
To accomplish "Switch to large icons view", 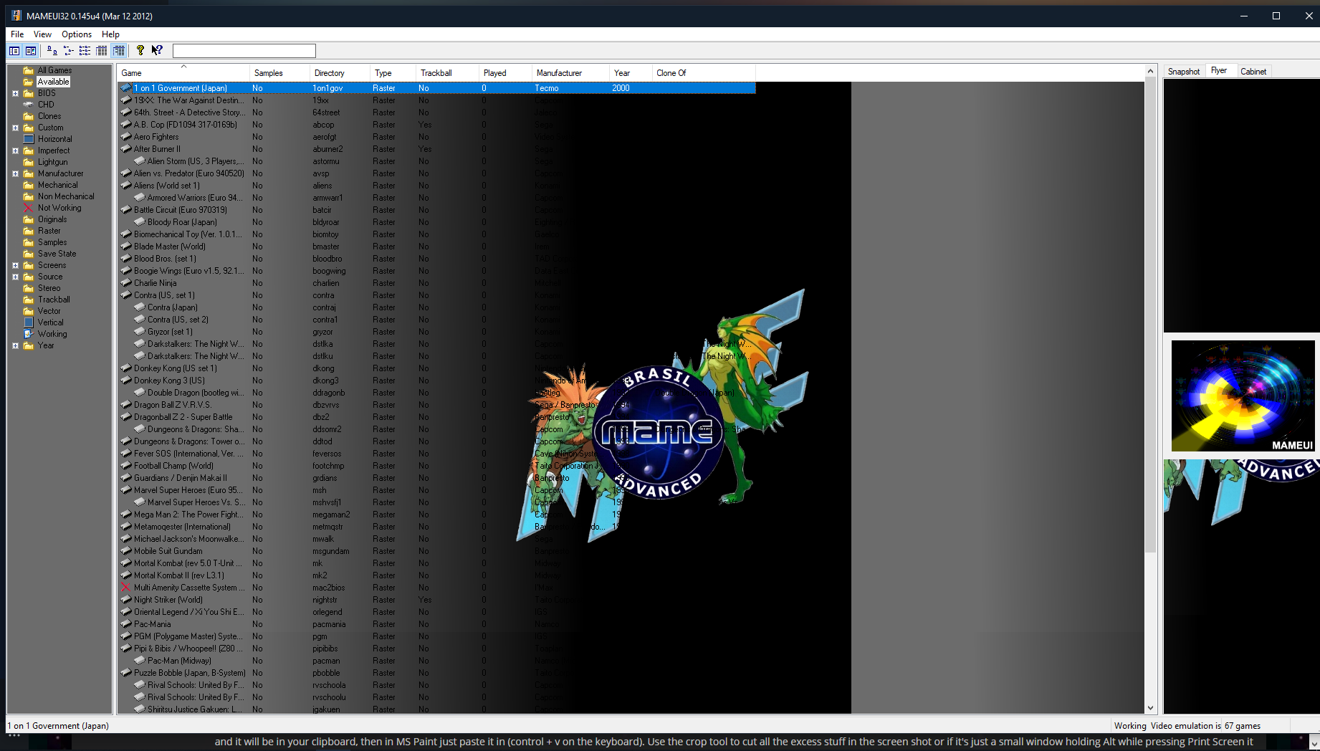I will [52, 51].
